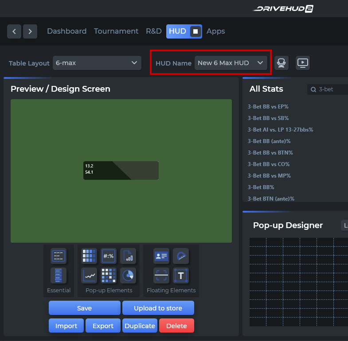Screen dimensions: 348x341
Task: Go back with the left arrow button
Action: click(x=14, y=31)
